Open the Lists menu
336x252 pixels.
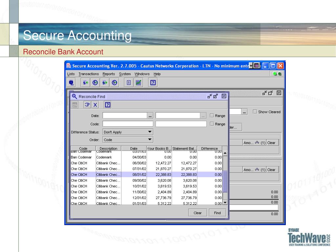click(71, 74)
